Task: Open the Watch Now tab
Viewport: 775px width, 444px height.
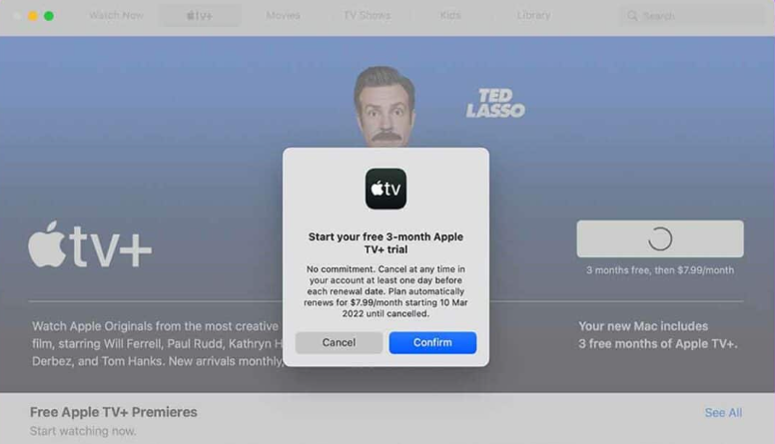Action: point(116,15)
